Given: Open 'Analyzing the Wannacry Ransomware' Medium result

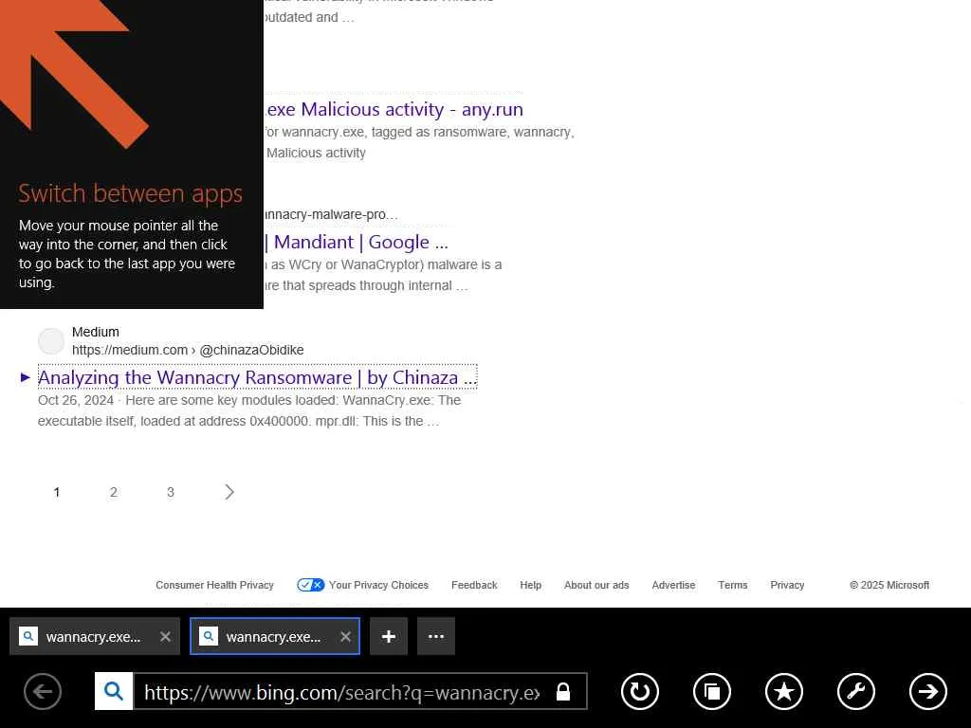Looking at the screenshot, I should click(x=257, y=377).
